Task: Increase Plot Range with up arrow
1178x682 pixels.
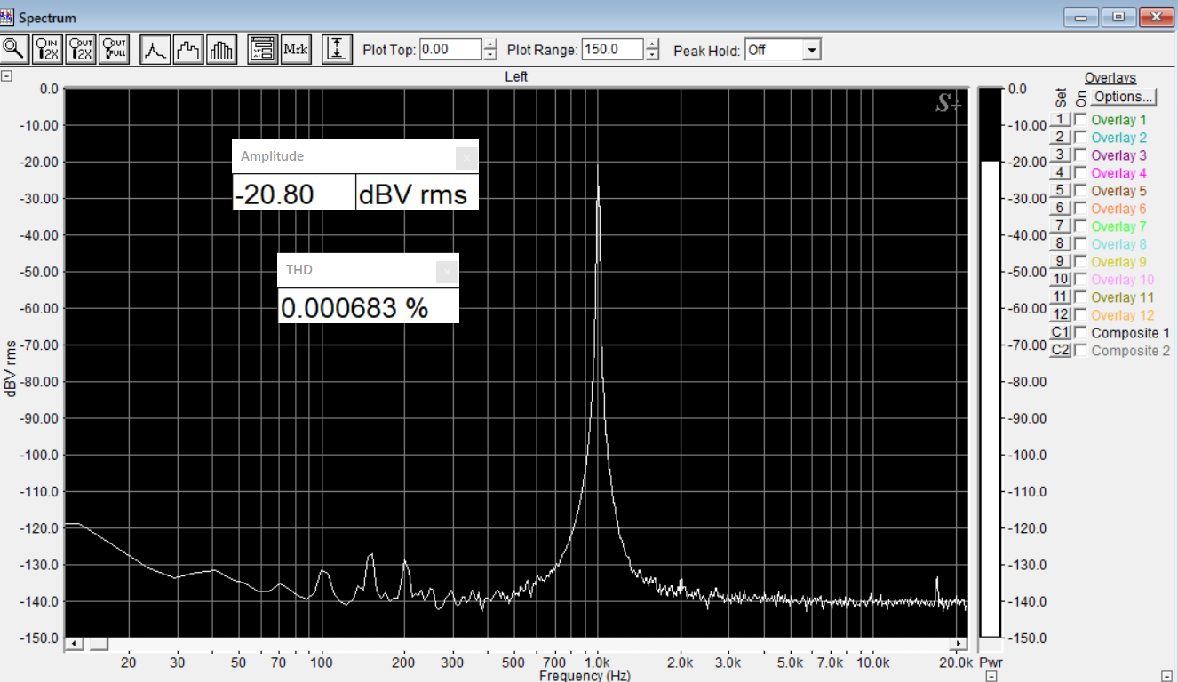Action: pos(653,44)
